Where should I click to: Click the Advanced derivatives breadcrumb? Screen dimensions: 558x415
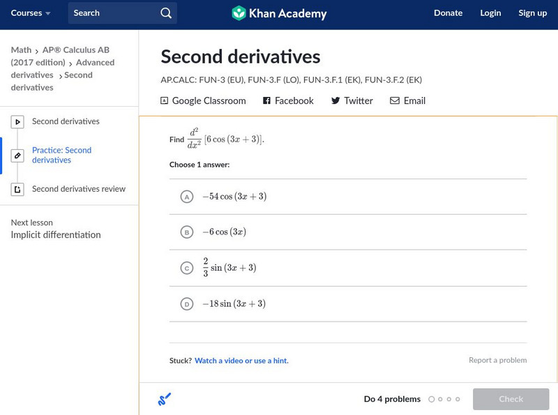coord(63,68)
